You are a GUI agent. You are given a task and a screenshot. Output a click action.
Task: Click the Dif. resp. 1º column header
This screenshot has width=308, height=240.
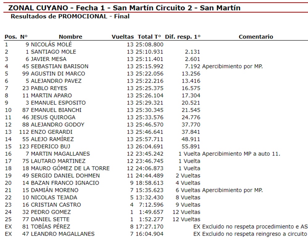click(183, 37)
